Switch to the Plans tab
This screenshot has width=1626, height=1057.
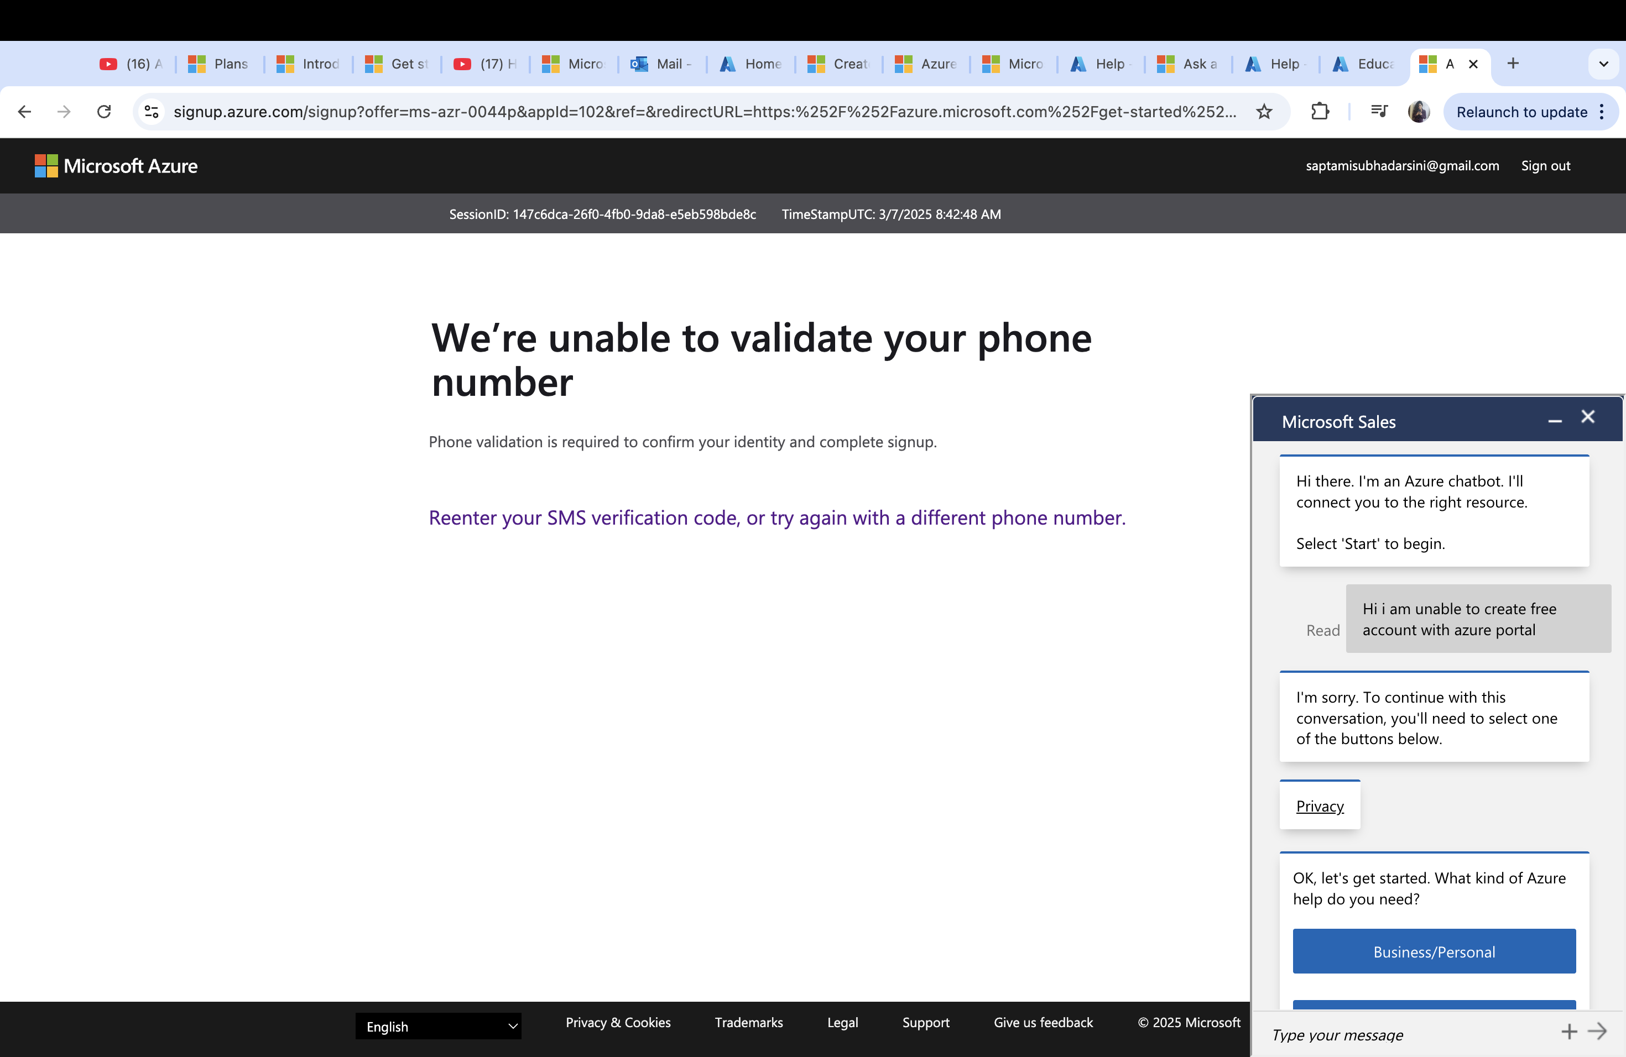[x=218, y=64]
